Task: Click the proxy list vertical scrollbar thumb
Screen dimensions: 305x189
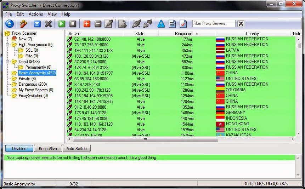Action: [298, 46]
